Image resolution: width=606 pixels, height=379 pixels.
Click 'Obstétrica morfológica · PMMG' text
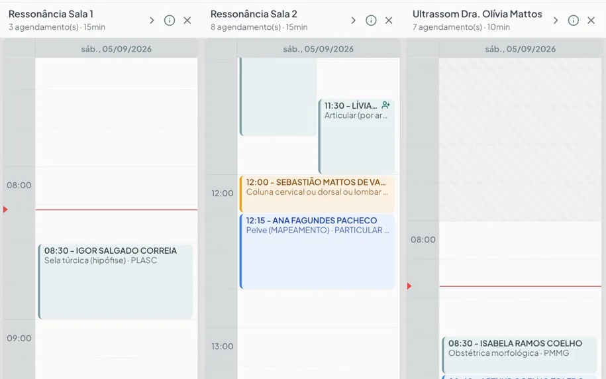click(509, 353)
